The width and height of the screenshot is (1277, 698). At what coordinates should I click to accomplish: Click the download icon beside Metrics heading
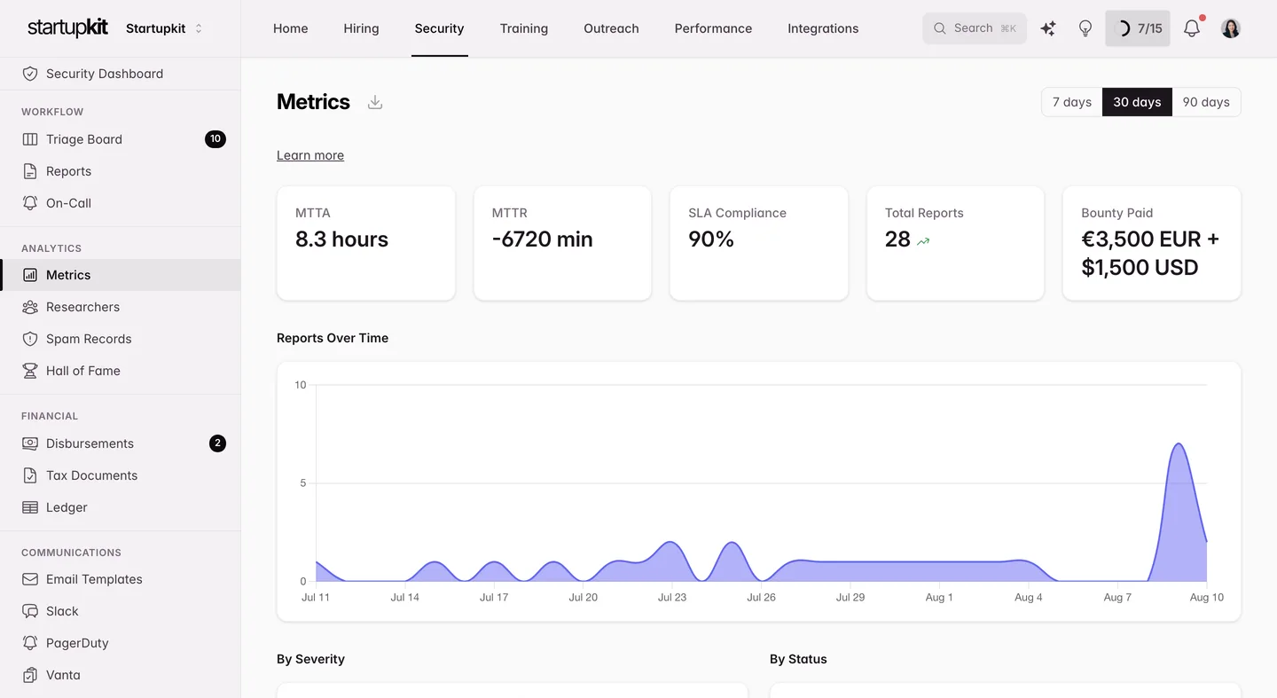click(x=375, y=102)
